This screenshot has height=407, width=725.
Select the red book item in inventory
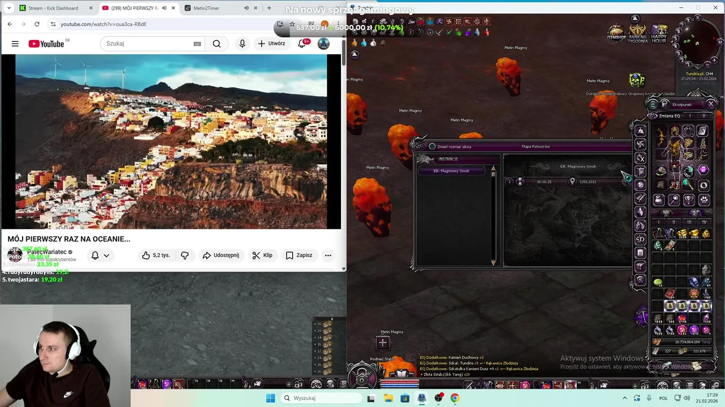pyautogui.click(x=670, y=294)
